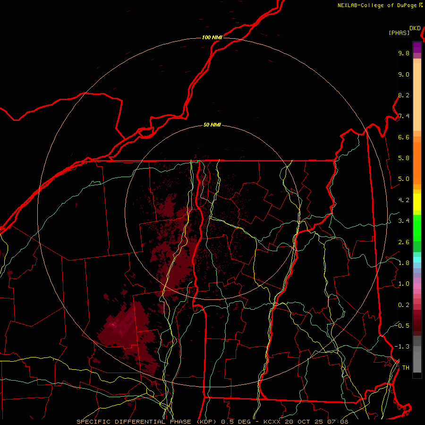Screen dimensions: 425x425
Task: Click the [PHAS] units label
Action: click(x=399, y=33)
